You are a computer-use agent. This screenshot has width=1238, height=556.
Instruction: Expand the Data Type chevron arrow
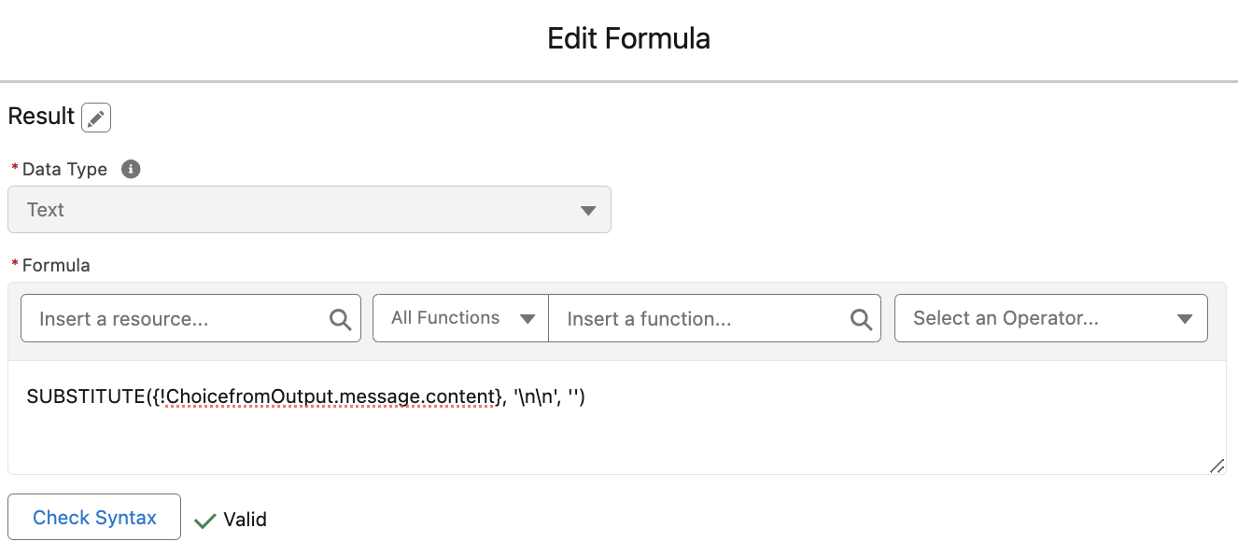pyautogui.click(x=588, y=210)
